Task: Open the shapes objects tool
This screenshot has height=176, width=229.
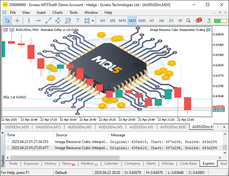Action: point(87,20)
